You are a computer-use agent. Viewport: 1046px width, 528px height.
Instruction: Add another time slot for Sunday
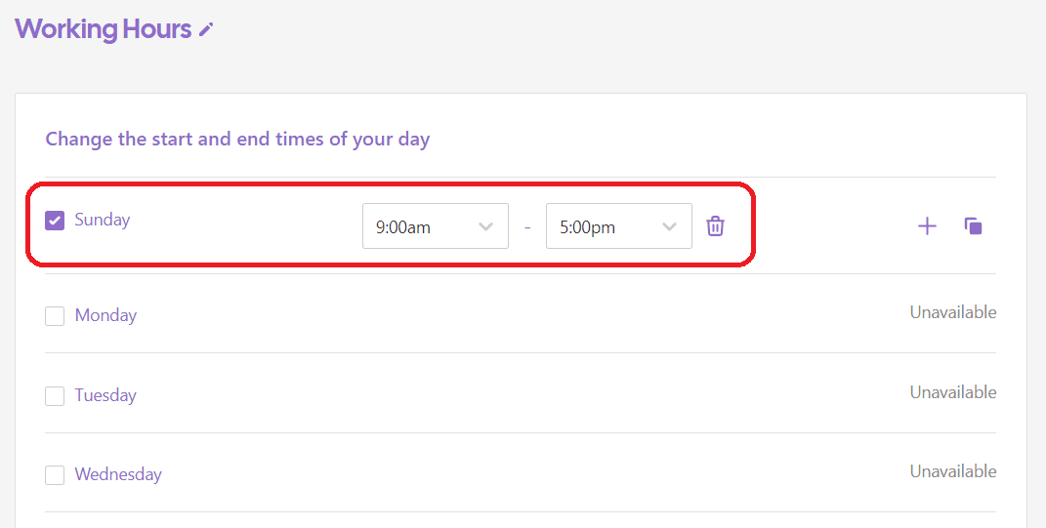[x=927, y=226]
